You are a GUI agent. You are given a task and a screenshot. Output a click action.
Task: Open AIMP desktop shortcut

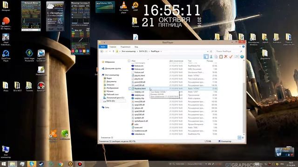135,6
